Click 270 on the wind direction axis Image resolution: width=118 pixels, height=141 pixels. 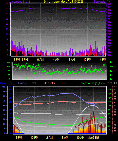point(8,67)
